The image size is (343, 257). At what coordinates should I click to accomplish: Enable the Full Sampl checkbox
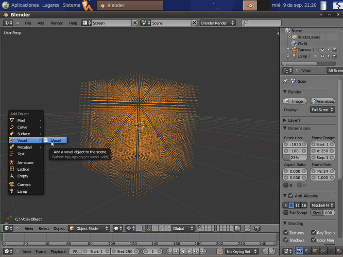point(286,212)
